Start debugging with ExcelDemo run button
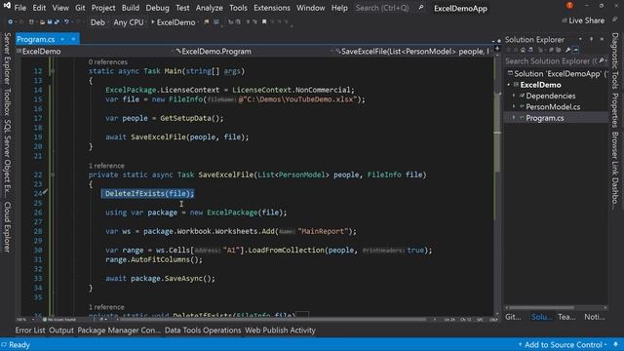624x351 pixels. (173, 22)
